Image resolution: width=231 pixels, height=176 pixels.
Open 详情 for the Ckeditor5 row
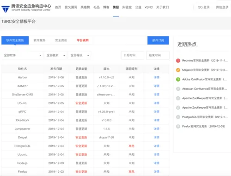click(157, 120)
